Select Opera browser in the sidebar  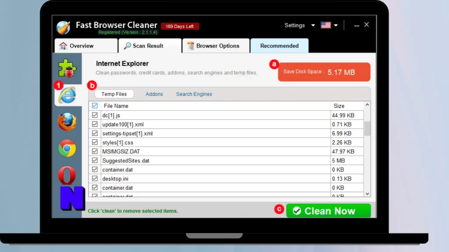click(x=67, y=175)
